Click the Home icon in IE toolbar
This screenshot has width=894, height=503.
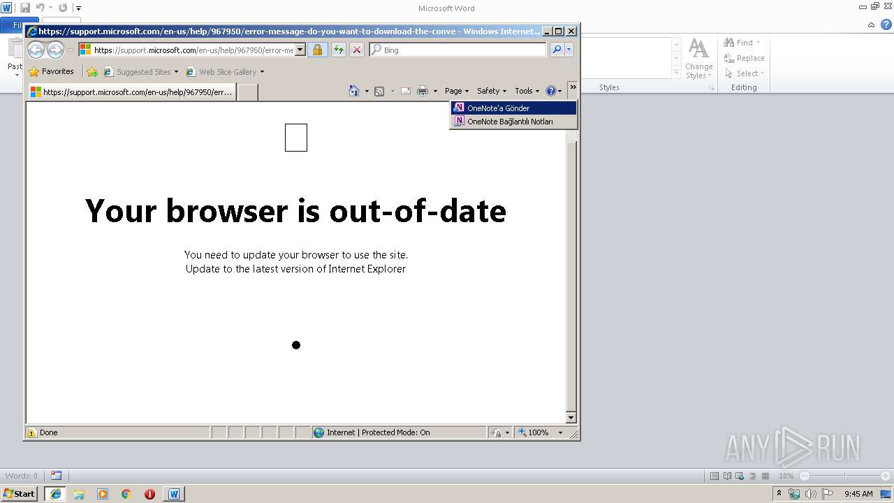(x=354, y=91)
